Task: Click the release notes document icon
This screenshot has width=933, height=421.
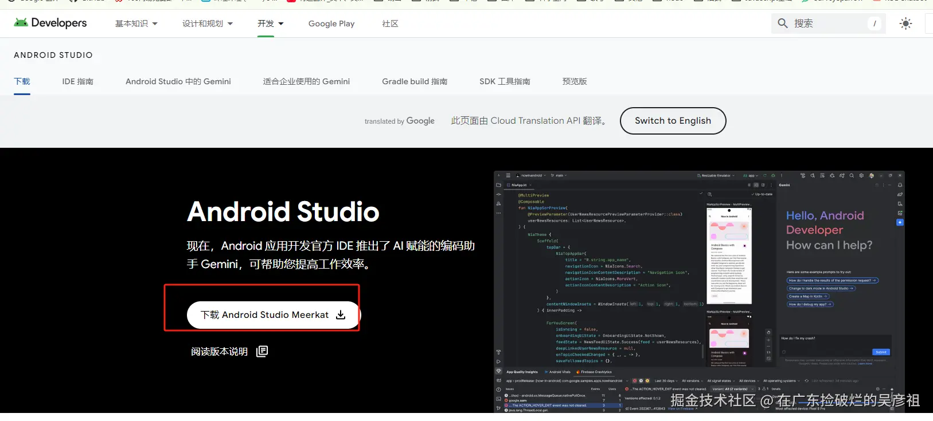Action: coord(262,351)
